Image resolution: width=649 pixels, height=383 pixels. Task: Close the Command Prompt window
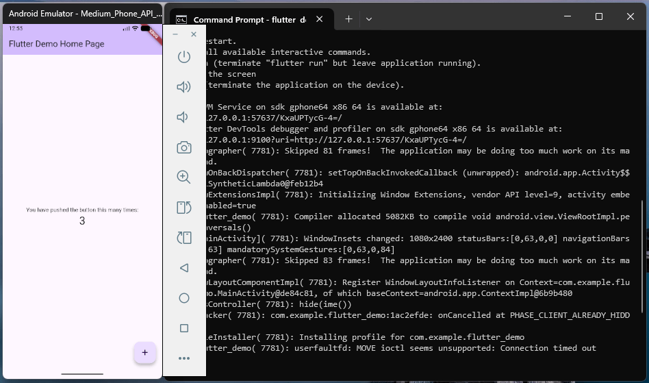631,16
